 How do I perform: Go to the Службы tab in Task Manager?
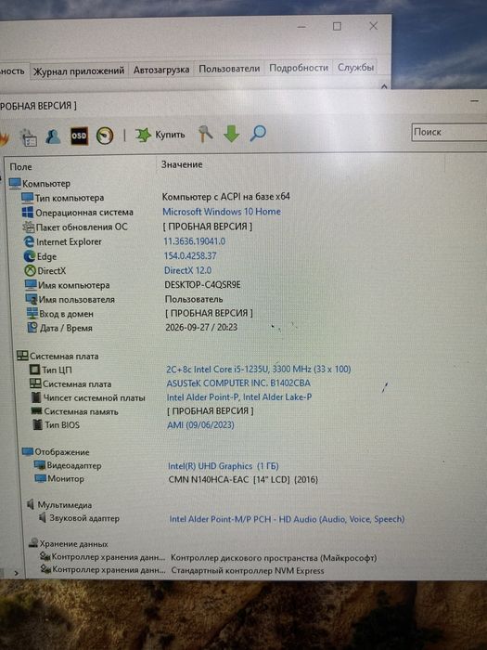click(355, 67)
